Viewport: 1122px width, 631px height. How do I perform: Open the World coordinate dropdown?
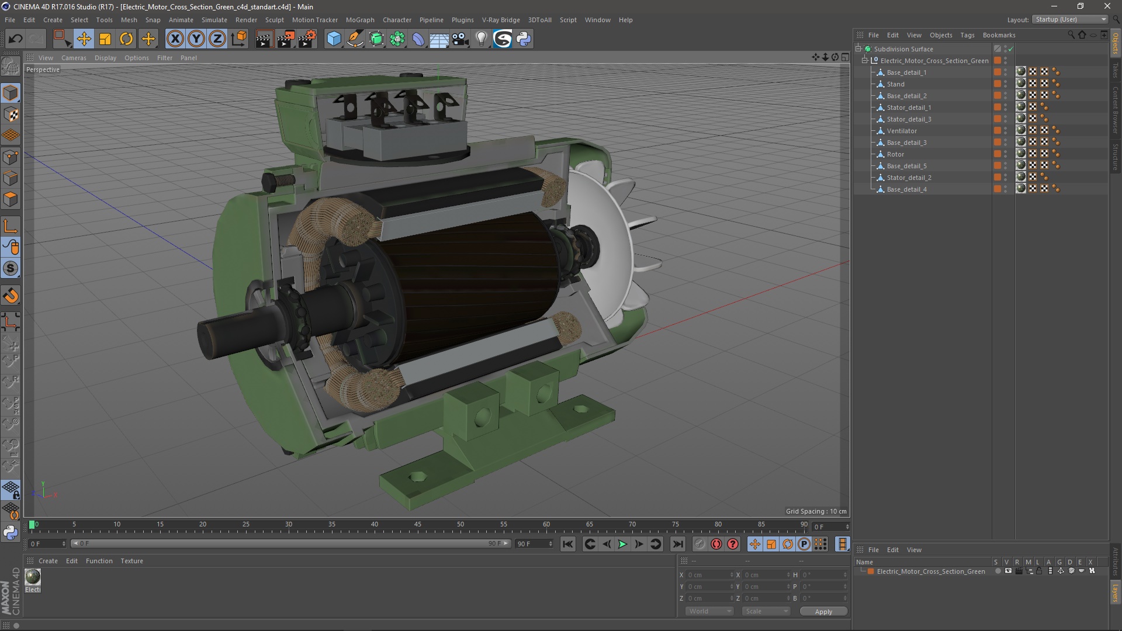[709, 611]
